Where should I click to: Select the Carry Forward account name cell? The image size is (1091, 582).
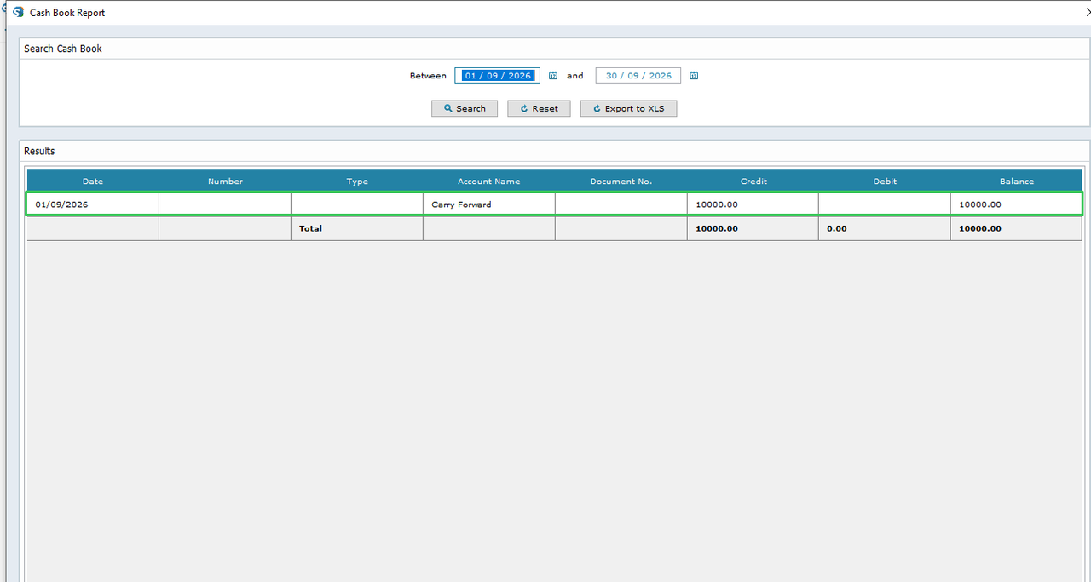pyautogui.click(x=489, y=205)
